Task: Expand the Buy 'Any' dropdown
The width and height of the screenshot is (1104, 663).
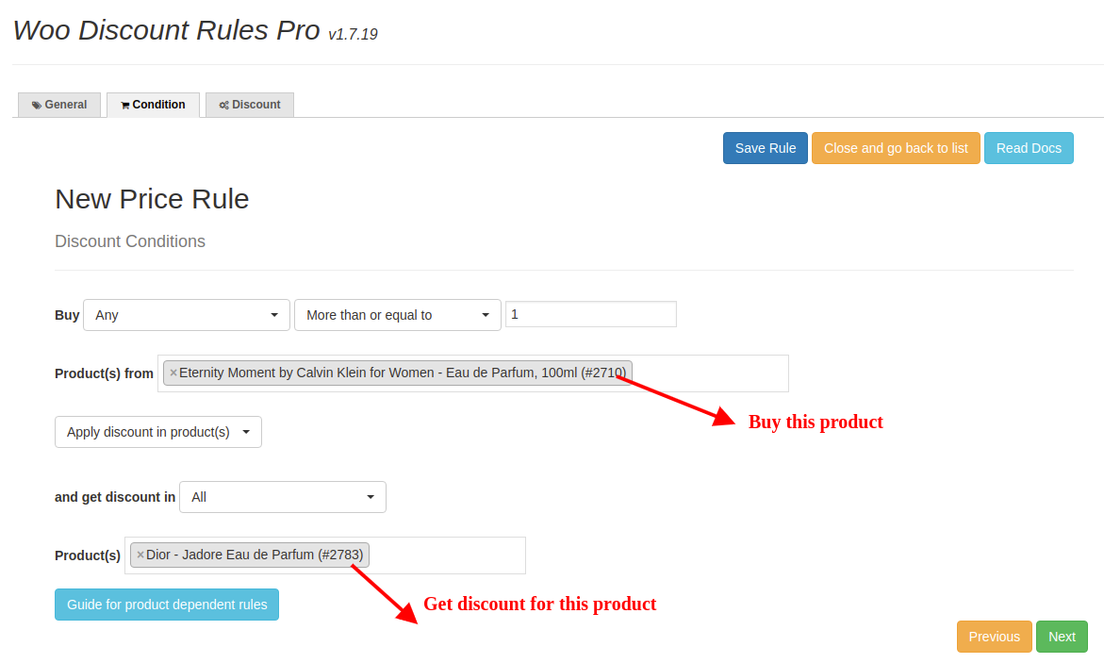Action: pyautogui.click(x=187, y=315)
